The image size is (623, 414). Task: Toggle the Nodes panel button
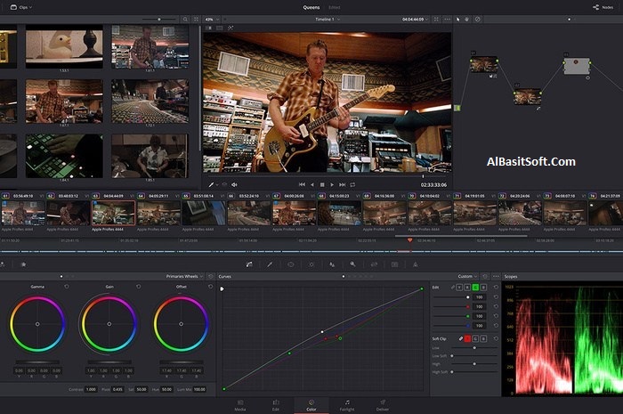(x=603, y=7)
